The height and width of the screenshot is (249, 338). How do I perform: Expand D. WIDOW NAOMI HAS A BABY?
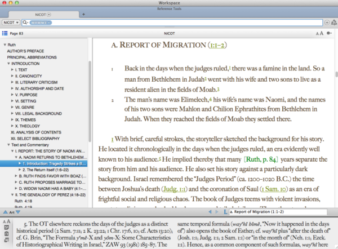pos(16,188)
